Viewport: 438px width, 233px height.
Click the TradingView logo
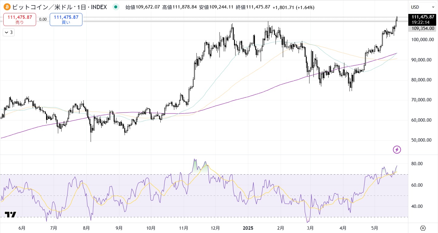pos(10,215)
